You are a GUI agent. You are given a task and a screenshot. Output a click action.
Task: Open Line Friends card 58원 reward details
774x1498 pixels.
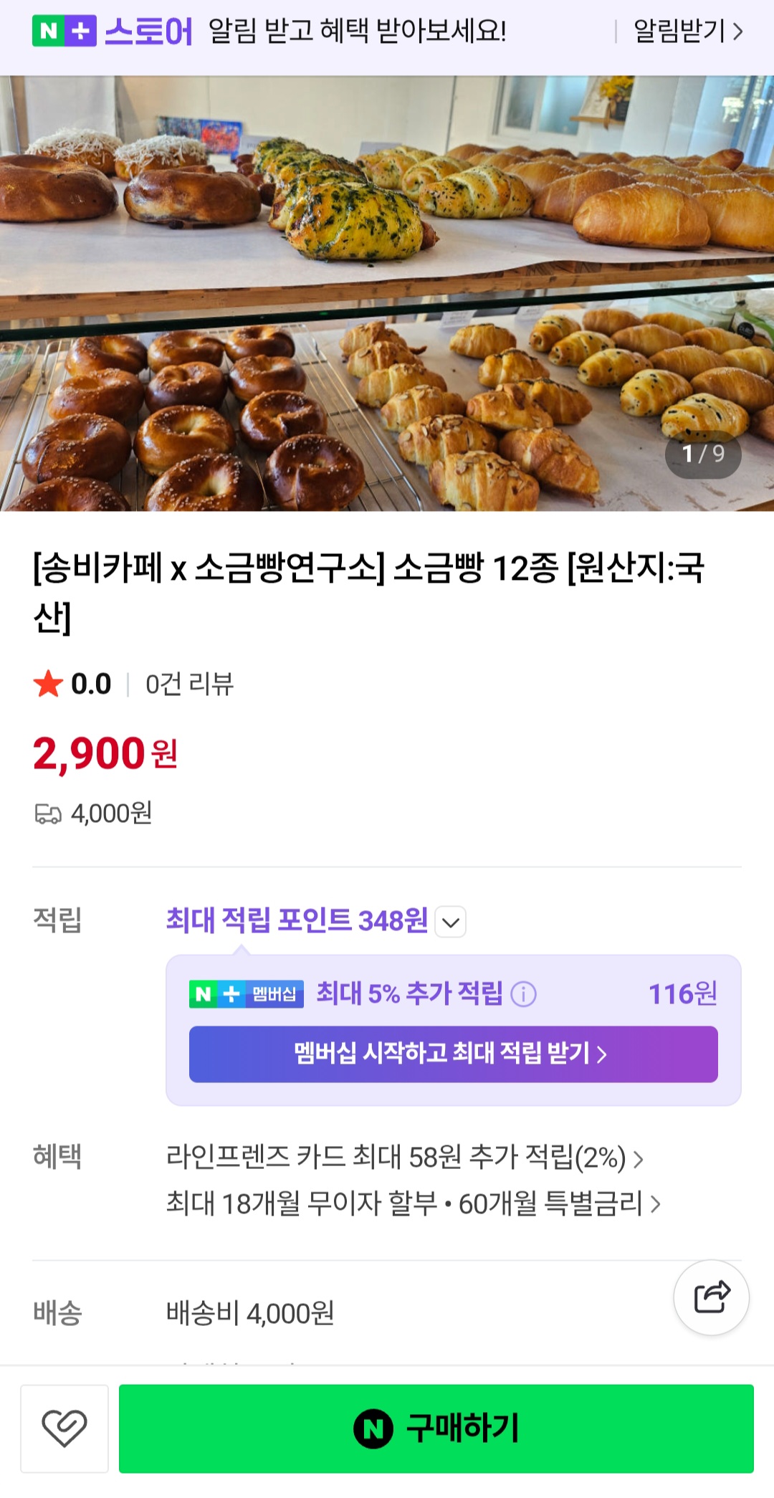pyautogui.click(x=404, y=1158)
